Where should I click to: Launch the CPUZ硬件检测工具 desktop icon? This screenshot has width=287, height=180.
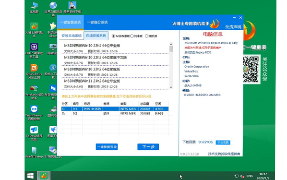34,51
